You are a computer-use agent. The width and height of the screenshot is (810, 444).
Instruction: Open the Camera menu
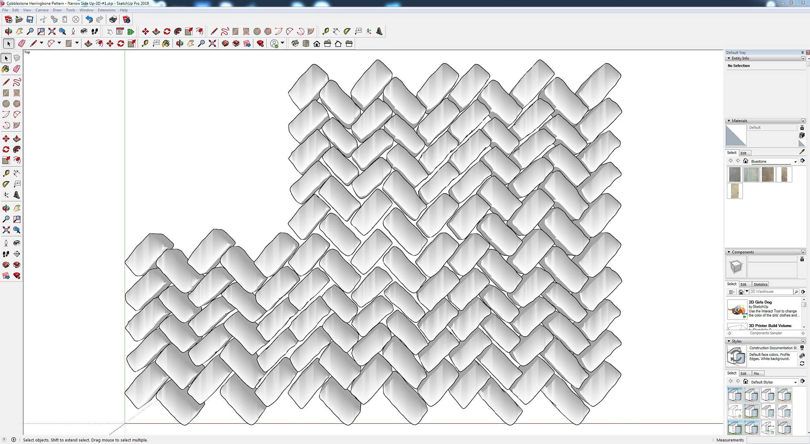coord(41,10)
